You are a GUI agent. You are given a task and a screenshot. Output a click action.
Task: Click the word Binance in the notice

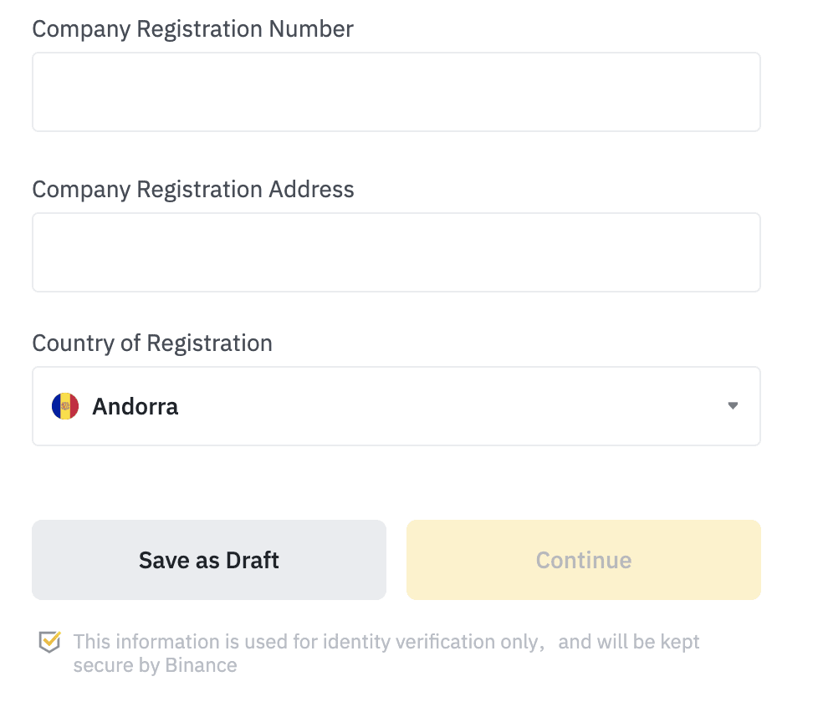[x=201, y=665]
